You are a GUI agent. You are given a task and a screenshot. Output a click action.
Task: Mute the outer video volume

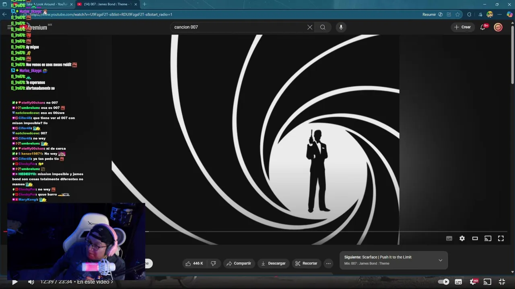pos(31,282)
